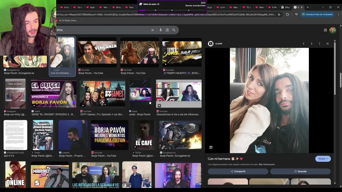Open the 'Más información' link
Image resolution: width=342 pixels, height=192 pixels.
pos(267,165)
